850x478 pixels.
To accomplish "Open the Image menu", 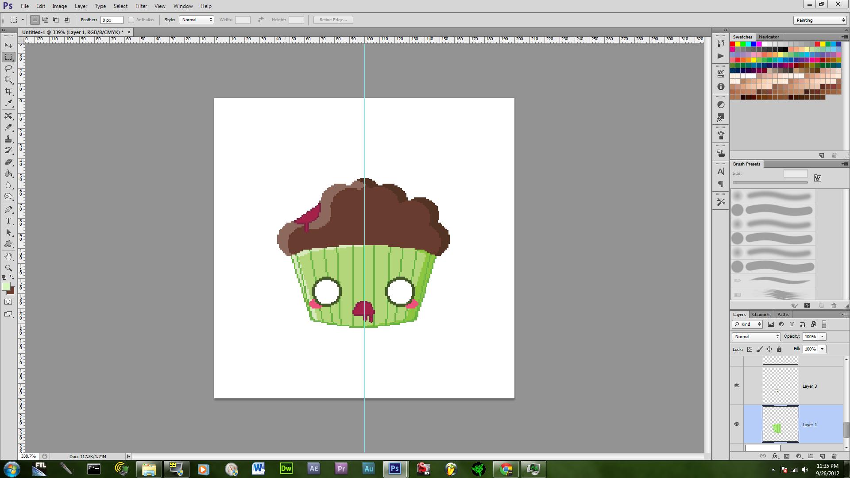I will click(60, 6).
